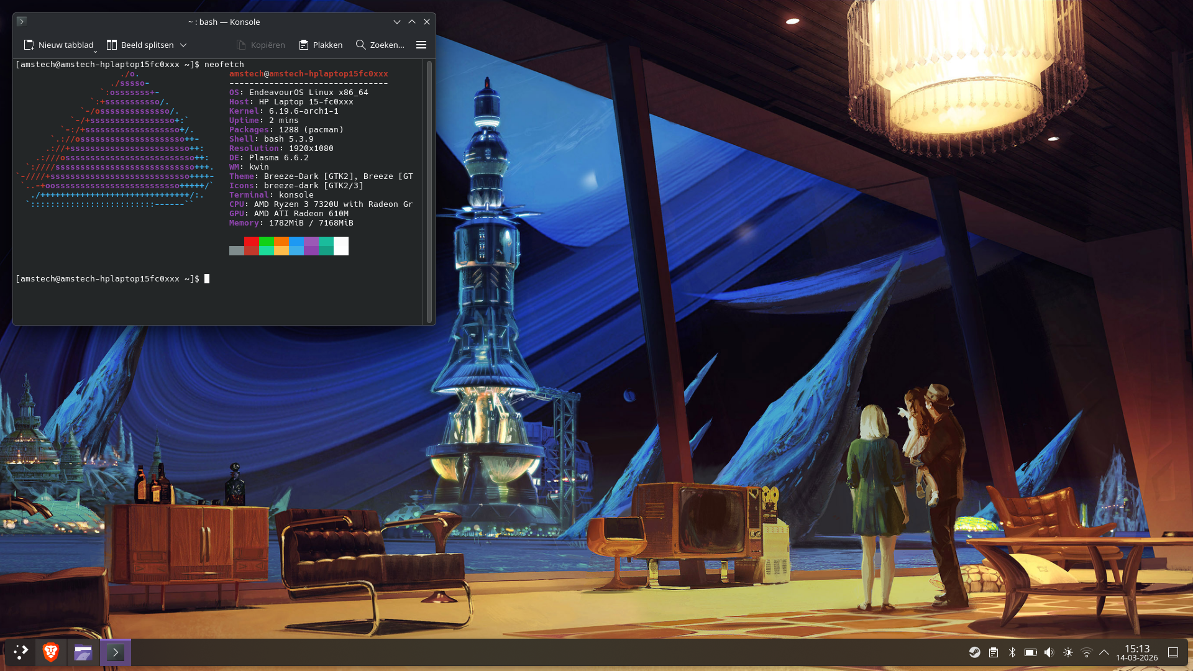Select the Konsole task in the taskbar
The height and width of the screenshot is (671, 1193).
point(116,652)
